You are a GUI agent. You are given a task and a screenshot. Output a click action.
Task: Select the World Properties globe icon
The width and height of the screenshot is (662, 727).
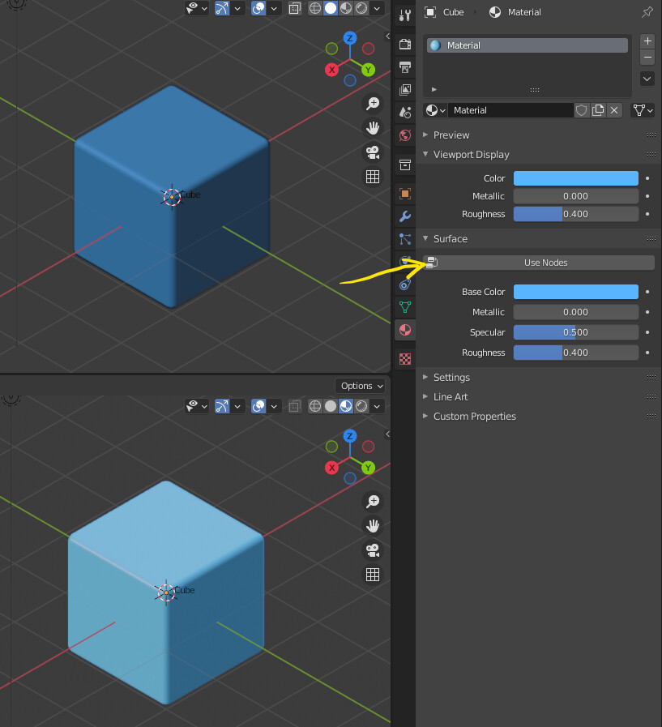point(404,135)
